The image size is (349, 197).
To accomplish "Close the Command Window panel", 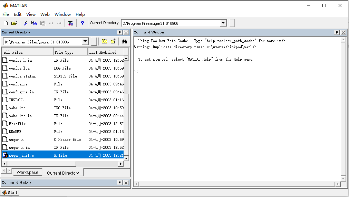I will tap(343, 32).
